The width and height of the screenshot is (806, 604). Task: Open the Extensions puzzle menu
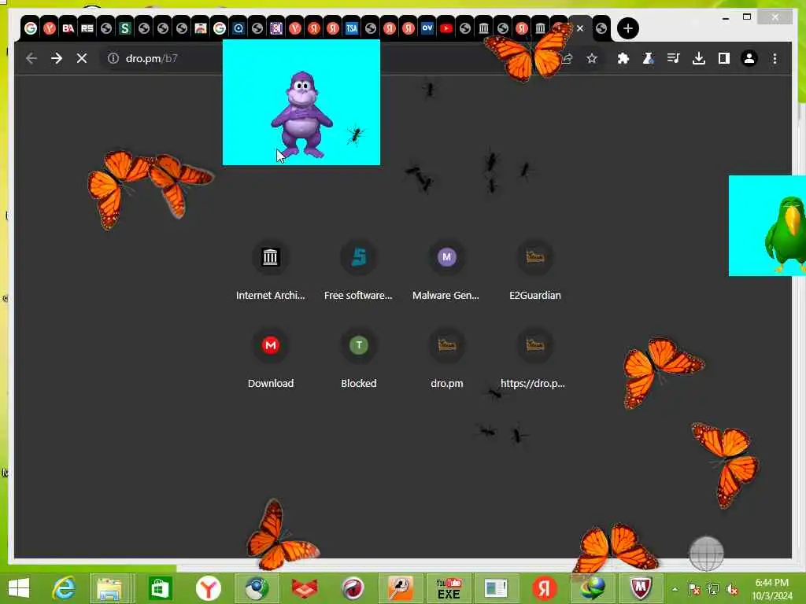tap(623, 58)
